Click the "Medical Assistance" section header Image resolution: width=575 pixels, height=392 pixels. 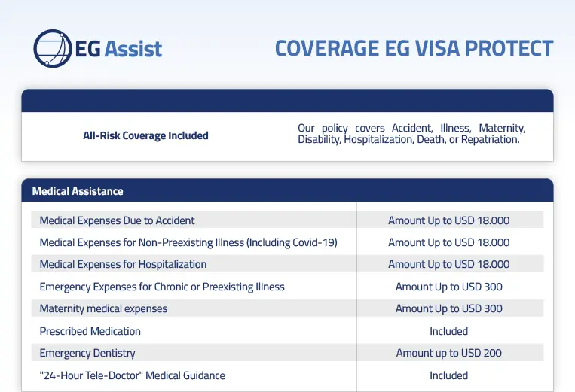[78, 191]
